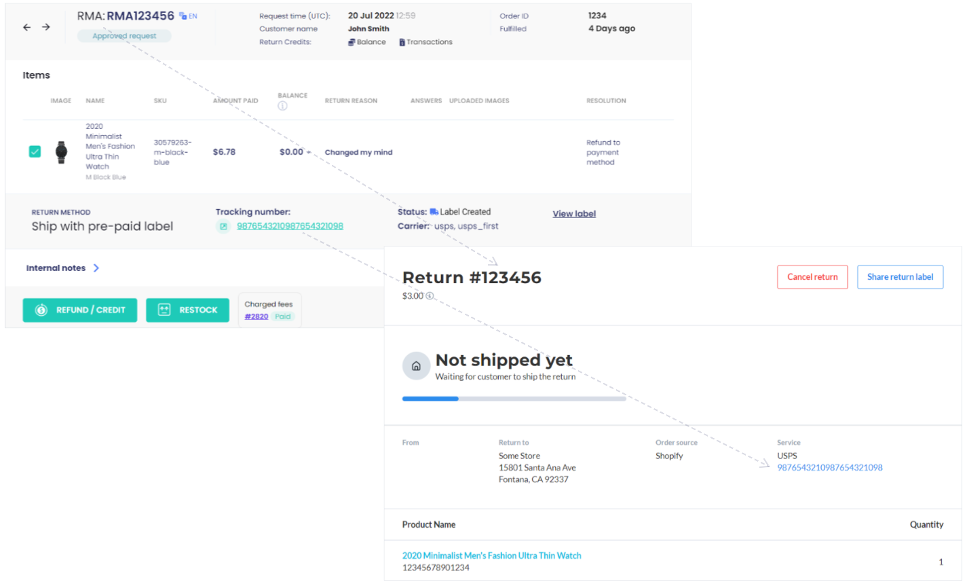Click the forward navigation arrow
The height and width of the screenshot is (584, 967).
(x=45, y=27)
